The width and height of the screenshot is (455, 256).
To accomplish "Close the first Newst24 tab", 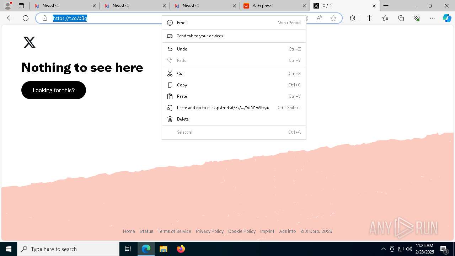I will click(94, 6).
